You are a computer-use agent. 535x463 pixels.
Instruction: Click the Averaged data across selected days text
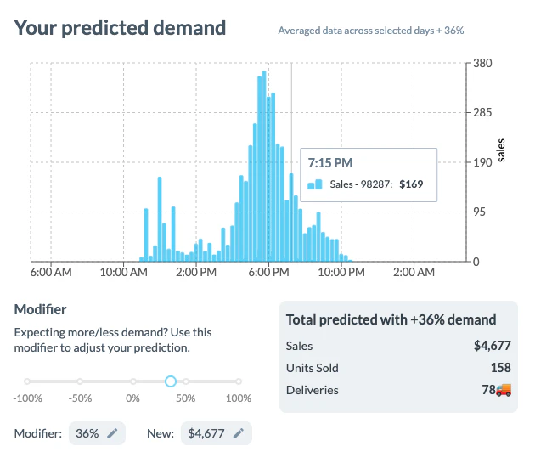coord(370,31)
